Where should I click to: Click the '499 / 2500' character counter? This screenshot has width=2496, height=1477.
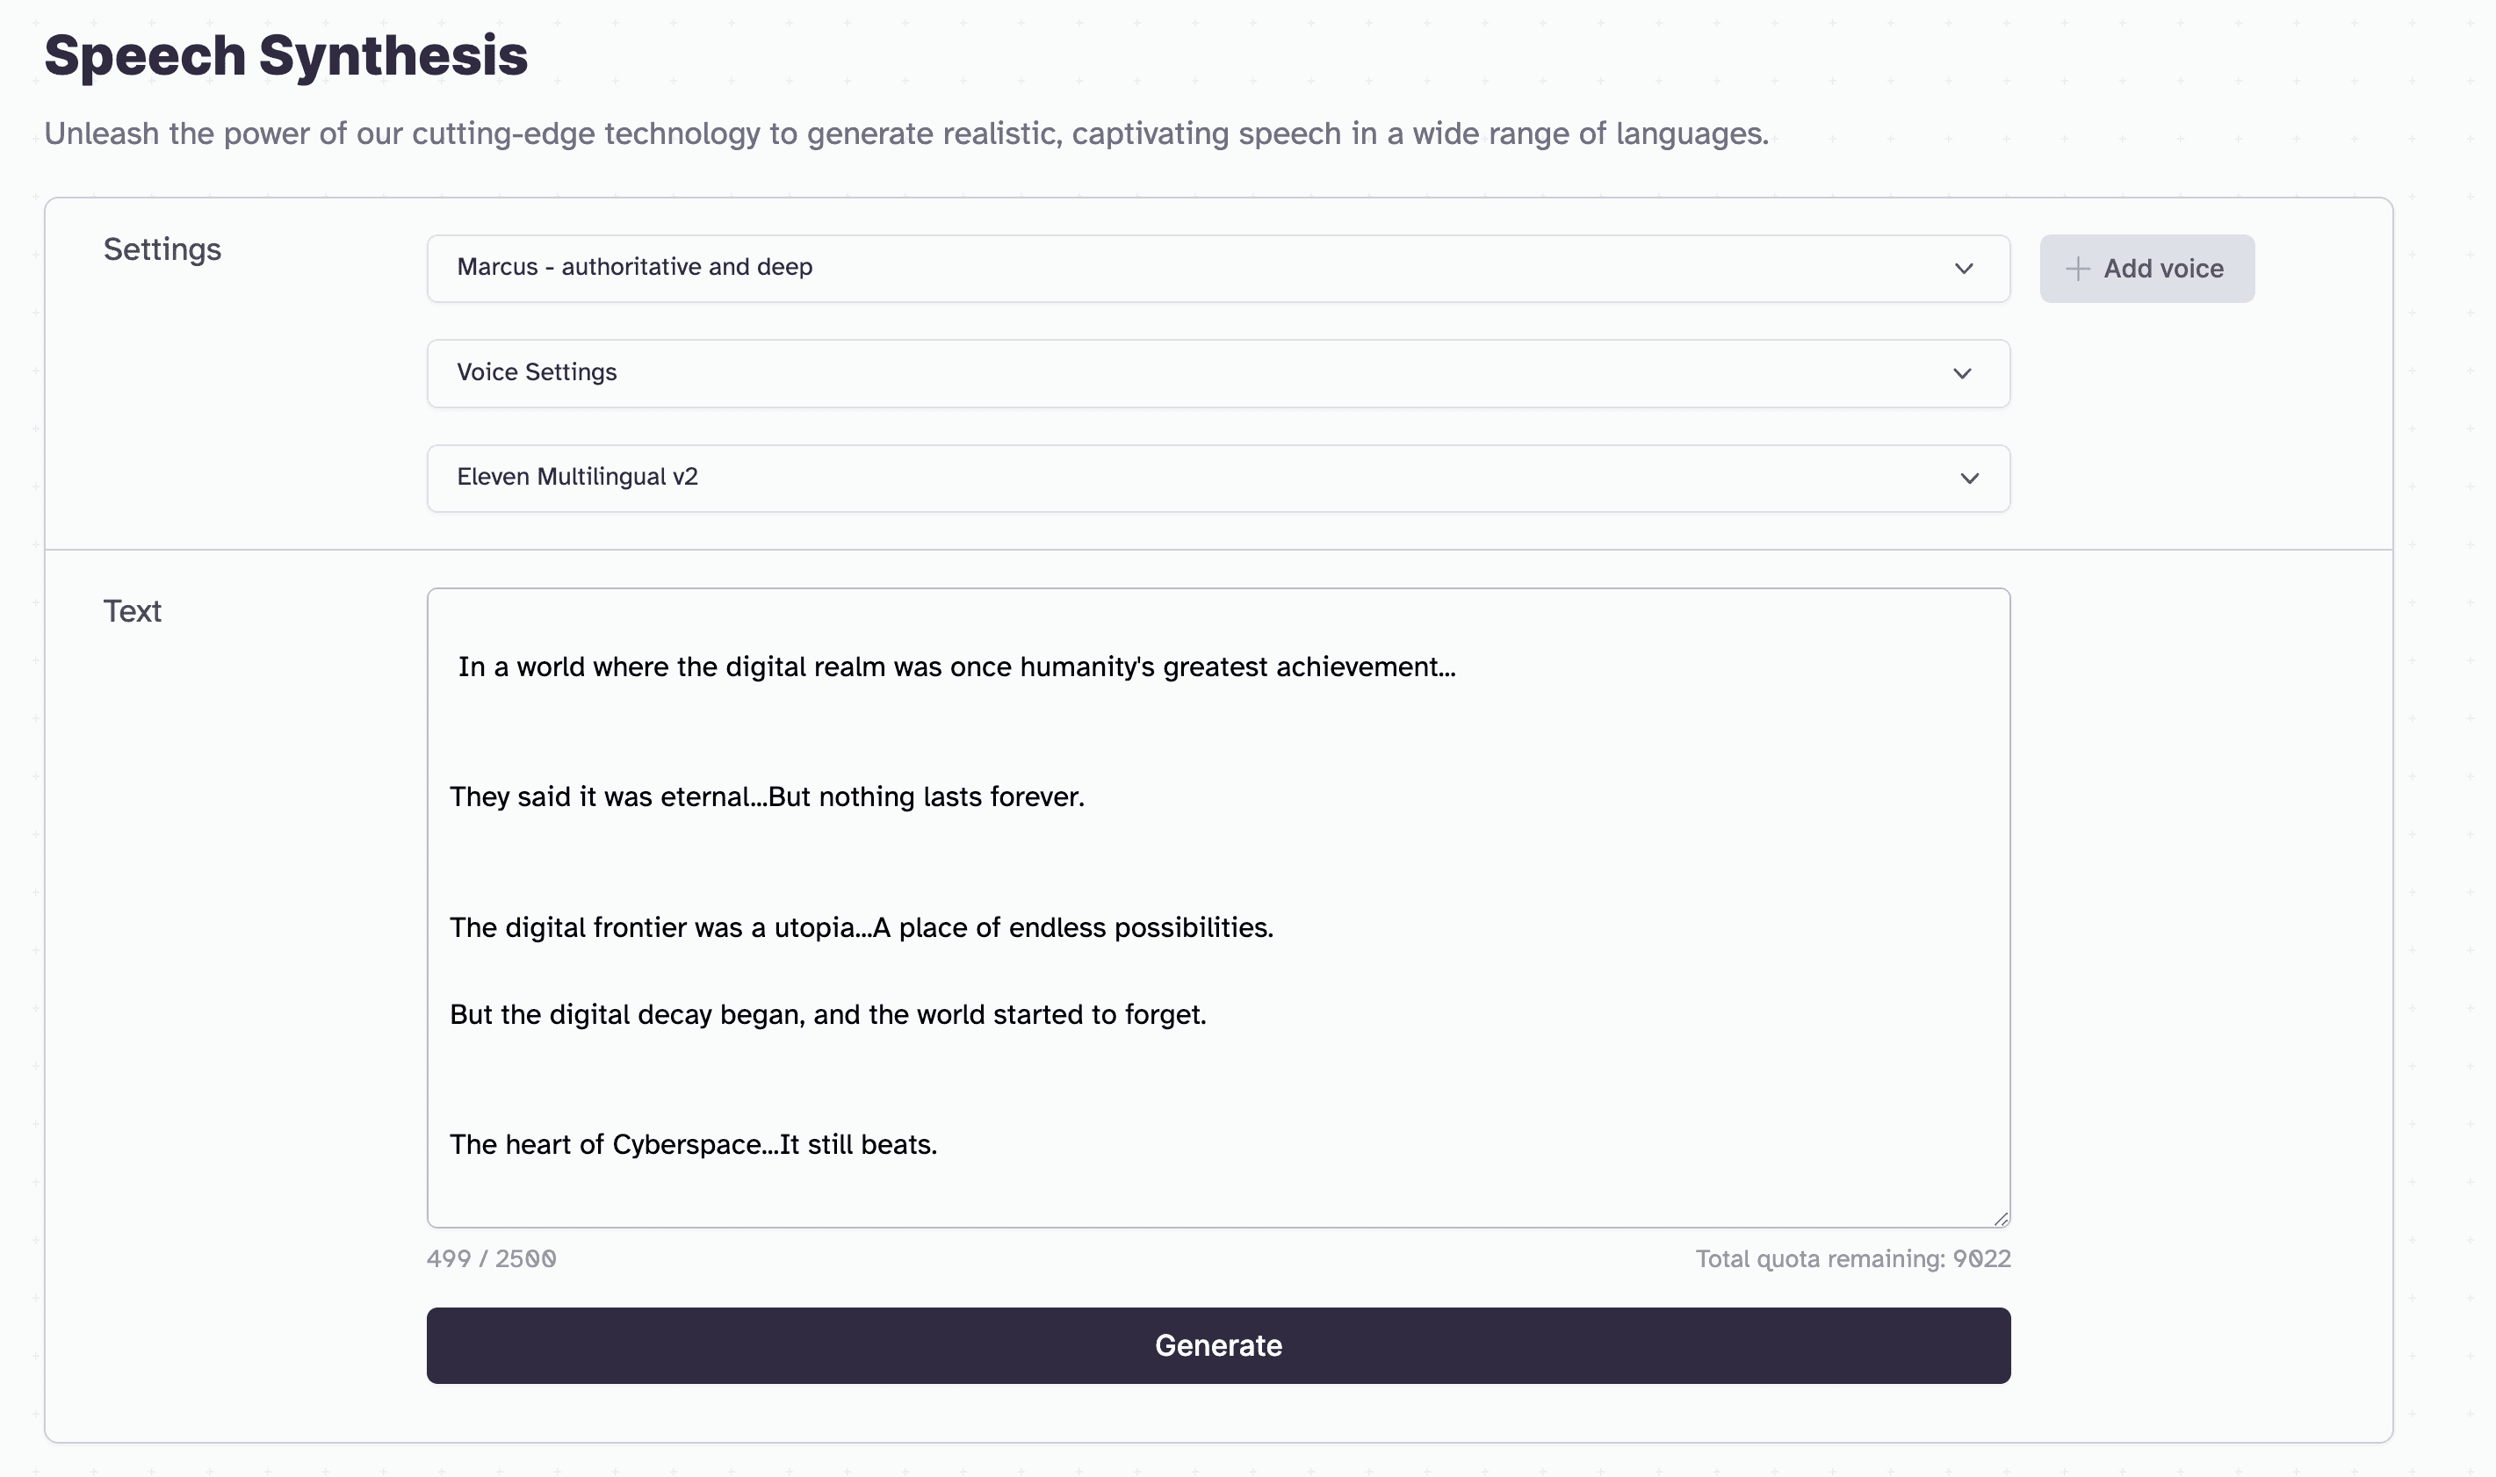[492, 1259]
